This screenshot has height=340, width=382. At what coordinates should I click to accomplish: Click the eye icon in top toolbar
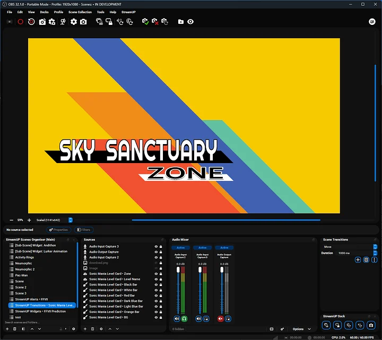click(x=190, y=22)
